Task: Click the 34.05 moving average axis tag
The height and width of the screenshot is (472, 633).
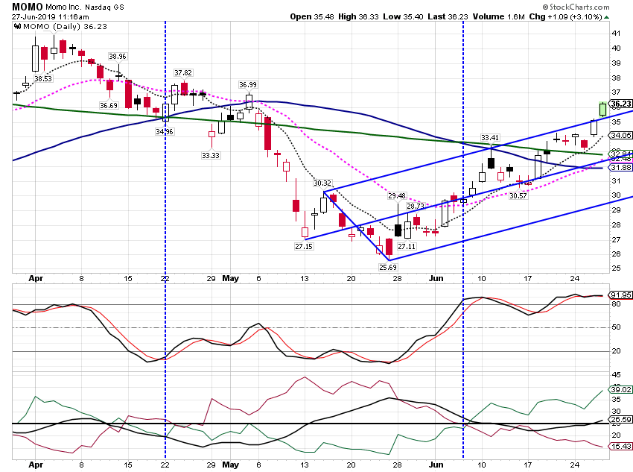Action: tap(621, 136)
